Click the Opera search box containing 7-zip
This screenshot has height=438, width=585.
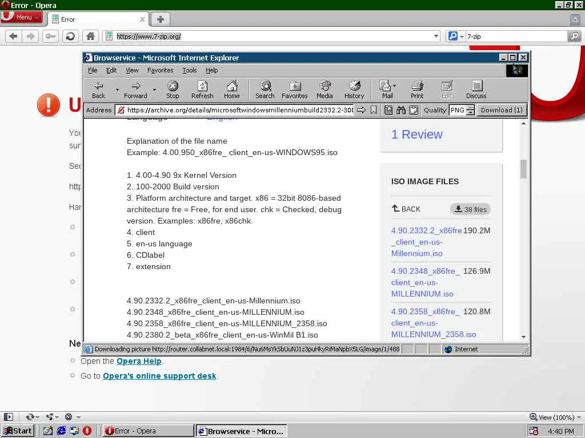coord(516,36)
